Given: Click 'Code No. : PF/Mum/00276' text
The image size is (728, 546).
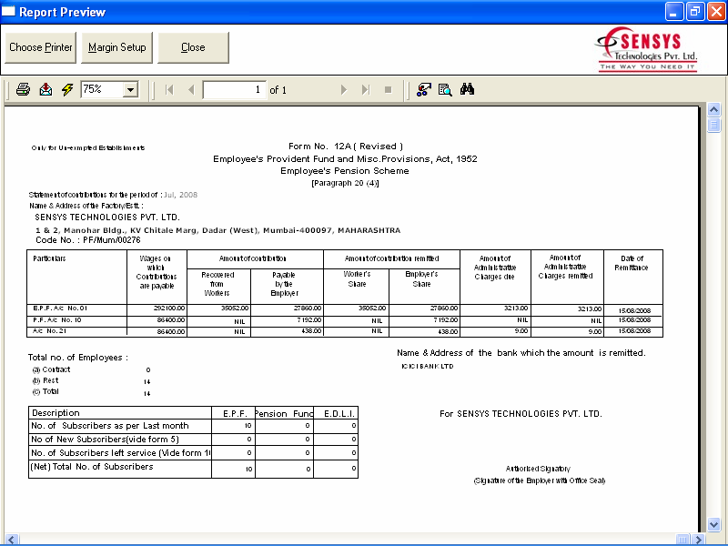Looking at the screenshot, I should point(88,240).
